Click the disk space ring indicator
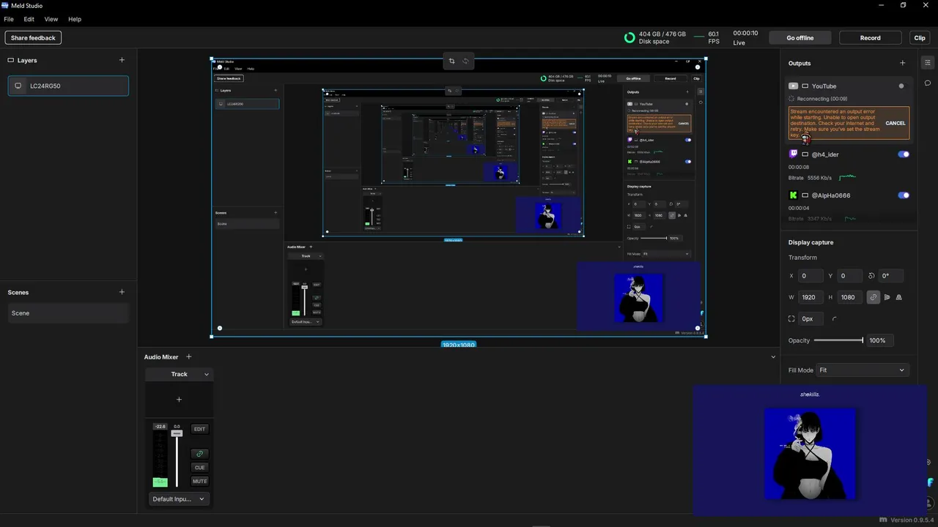This screenshot has width=938, height=527. click(629, 37)
